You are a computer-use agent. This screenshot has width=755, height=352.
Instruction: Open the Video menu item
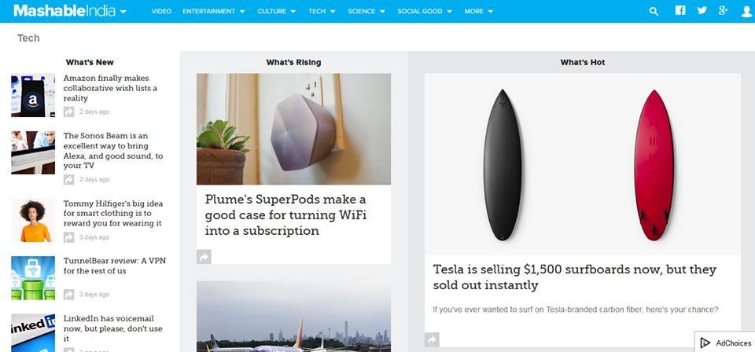(161, 11)
